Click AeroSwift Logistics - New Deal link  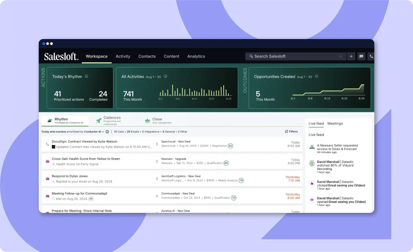181,176
